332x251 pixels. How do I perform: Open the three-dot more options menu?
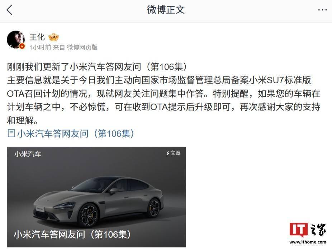pyautogui.click(x=322, y=10)
